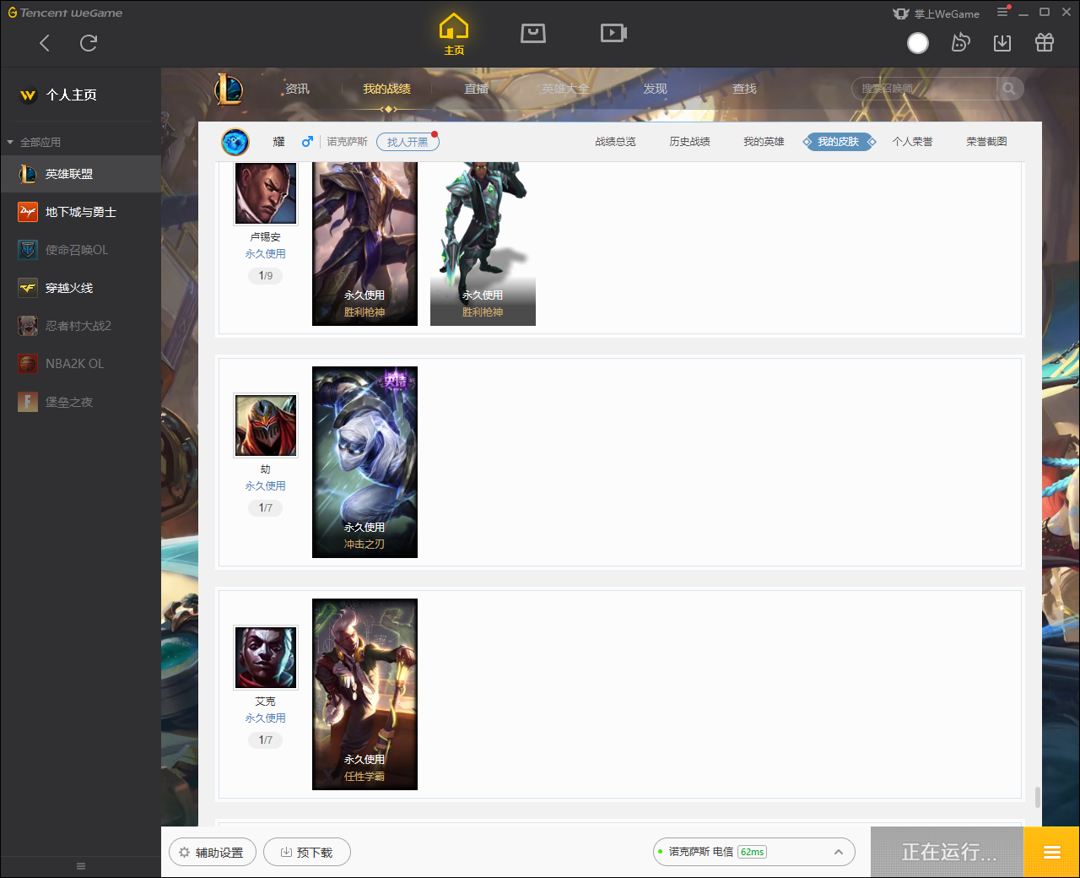1080x878 pixels.
Task: Open the yellow hamburger menu button
Action: pos(1051,852)
